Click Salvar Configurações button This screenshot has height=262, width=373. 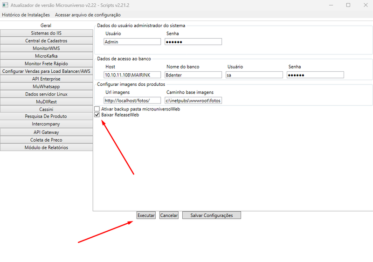click(211, 215)
